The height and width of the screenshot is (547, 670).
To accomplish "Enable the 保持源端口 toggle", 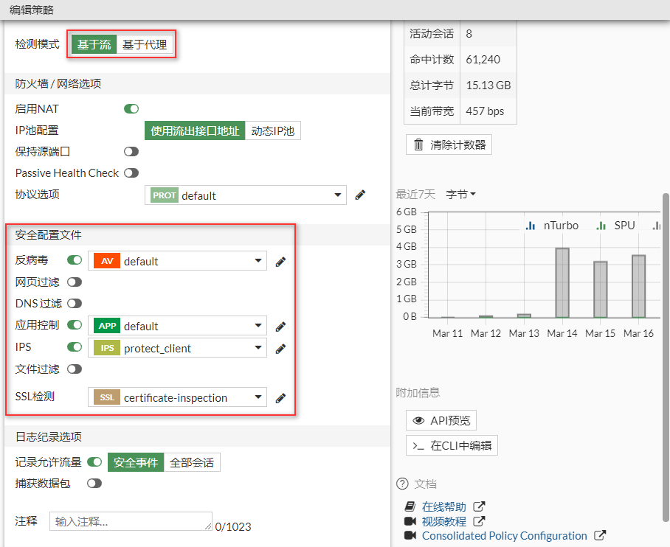I will 131,152.
